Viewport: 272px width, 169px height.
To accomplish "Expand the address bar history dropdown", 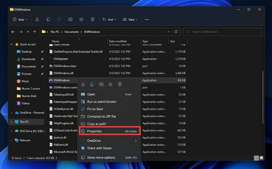I will pyautogui.click(x=168, y=31).
